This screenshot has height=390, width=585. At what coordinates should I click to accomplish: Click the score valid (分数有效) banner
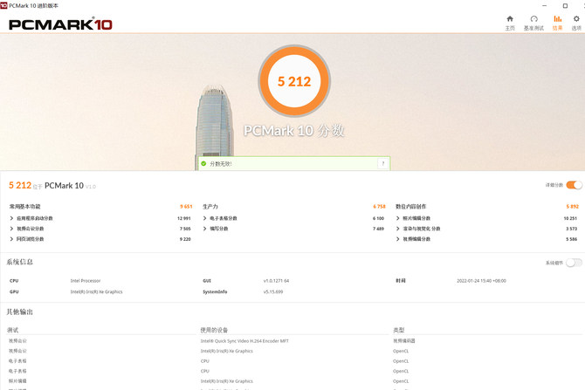pos(294,163)
